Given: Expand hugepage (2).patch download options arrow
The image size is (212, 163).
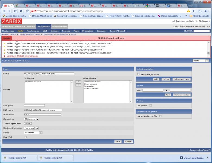Looking at the screenshot, I should [36, 157].
